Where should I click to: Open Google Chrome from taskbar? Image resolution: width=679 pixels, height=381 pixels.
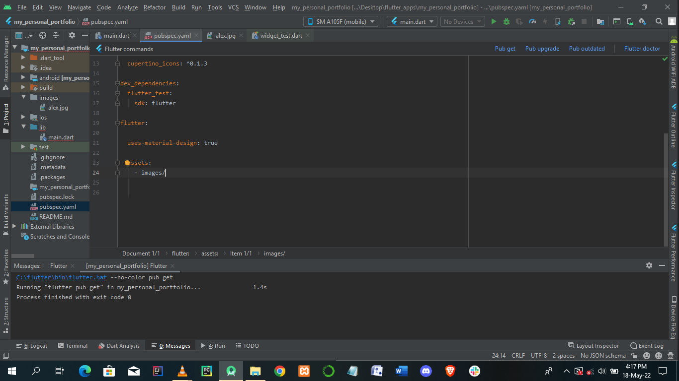tap(280, 371)
